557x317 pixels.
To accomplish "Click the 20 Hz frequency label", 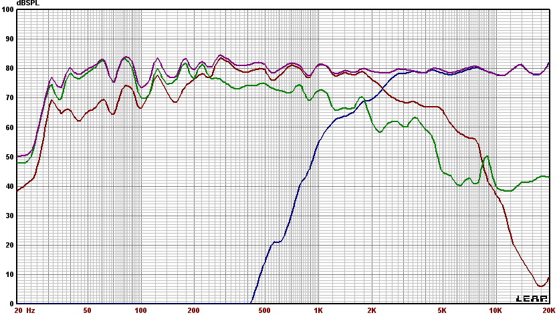I will 25,310.
